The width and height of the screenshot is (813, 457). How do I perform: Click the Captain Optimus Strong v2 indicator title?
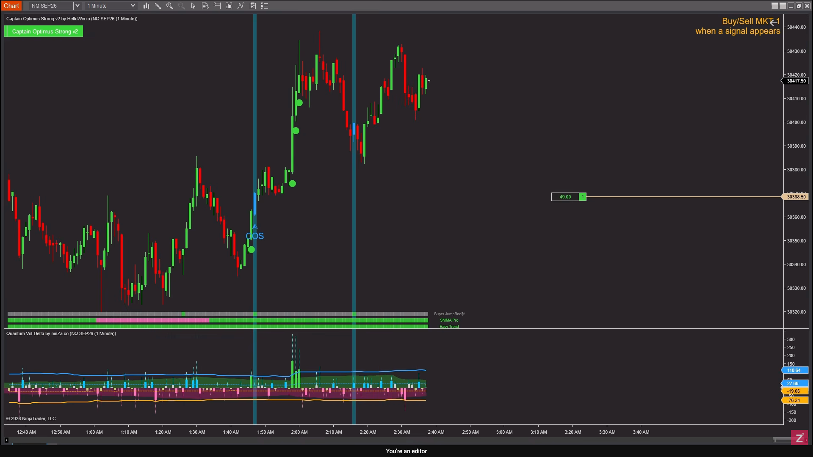(x=72, y=19)
